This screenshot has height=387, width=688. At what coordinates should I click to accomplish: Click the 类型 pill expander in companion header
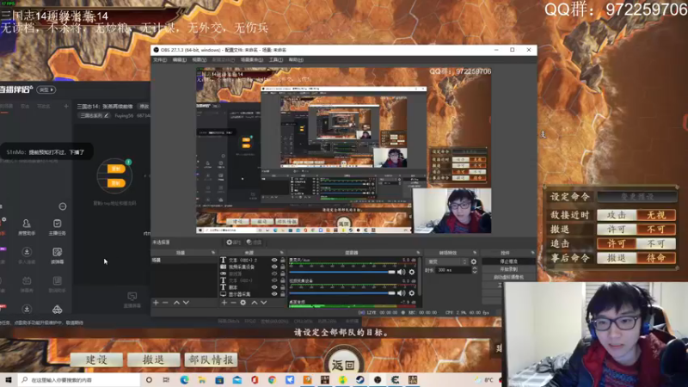click(x=46, y=89)
